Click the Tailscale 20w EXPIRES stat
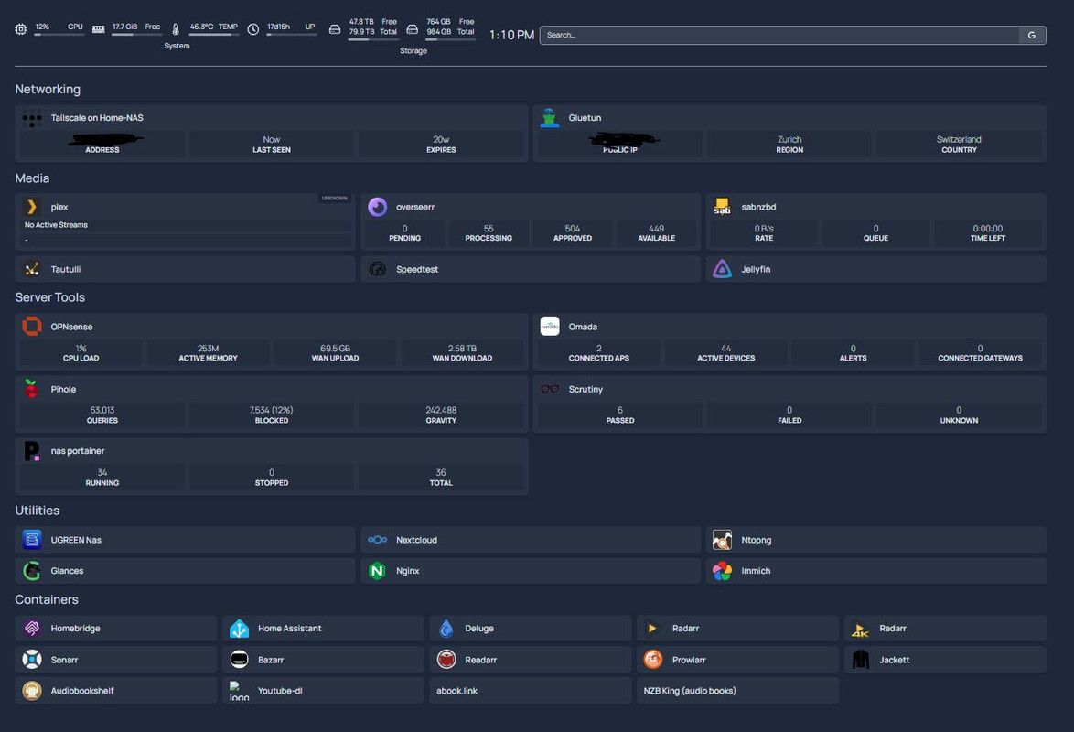Image resolution: width=1074 pixels, height=732 pixels. 441,144
